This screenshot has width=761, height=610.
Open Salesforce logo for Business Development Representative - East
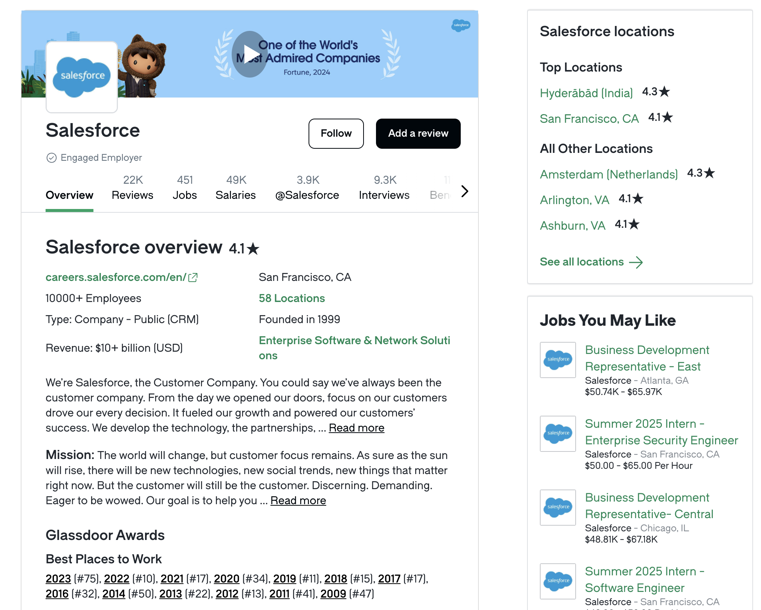(x=558, y=360)
